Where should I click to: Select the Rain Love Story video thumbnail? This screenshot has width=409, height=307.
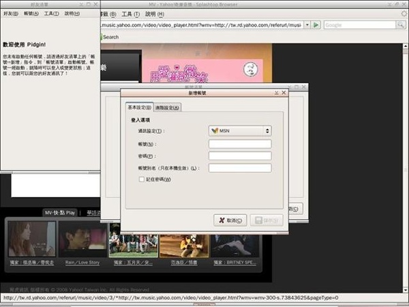[x=82, y=239]
